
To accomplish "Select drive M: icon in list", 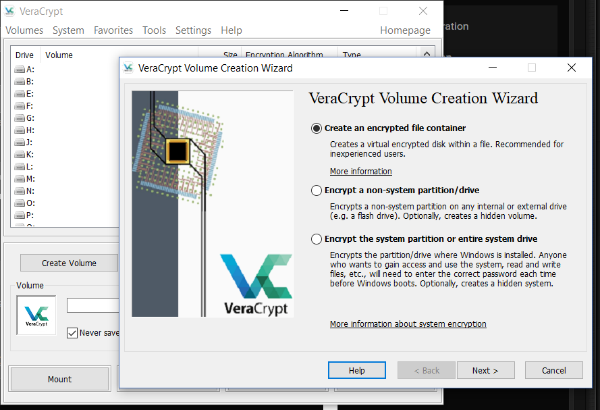I will [x=20, y=179].
